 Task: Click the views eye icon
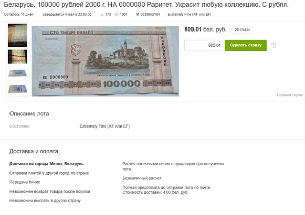(116, 14)
